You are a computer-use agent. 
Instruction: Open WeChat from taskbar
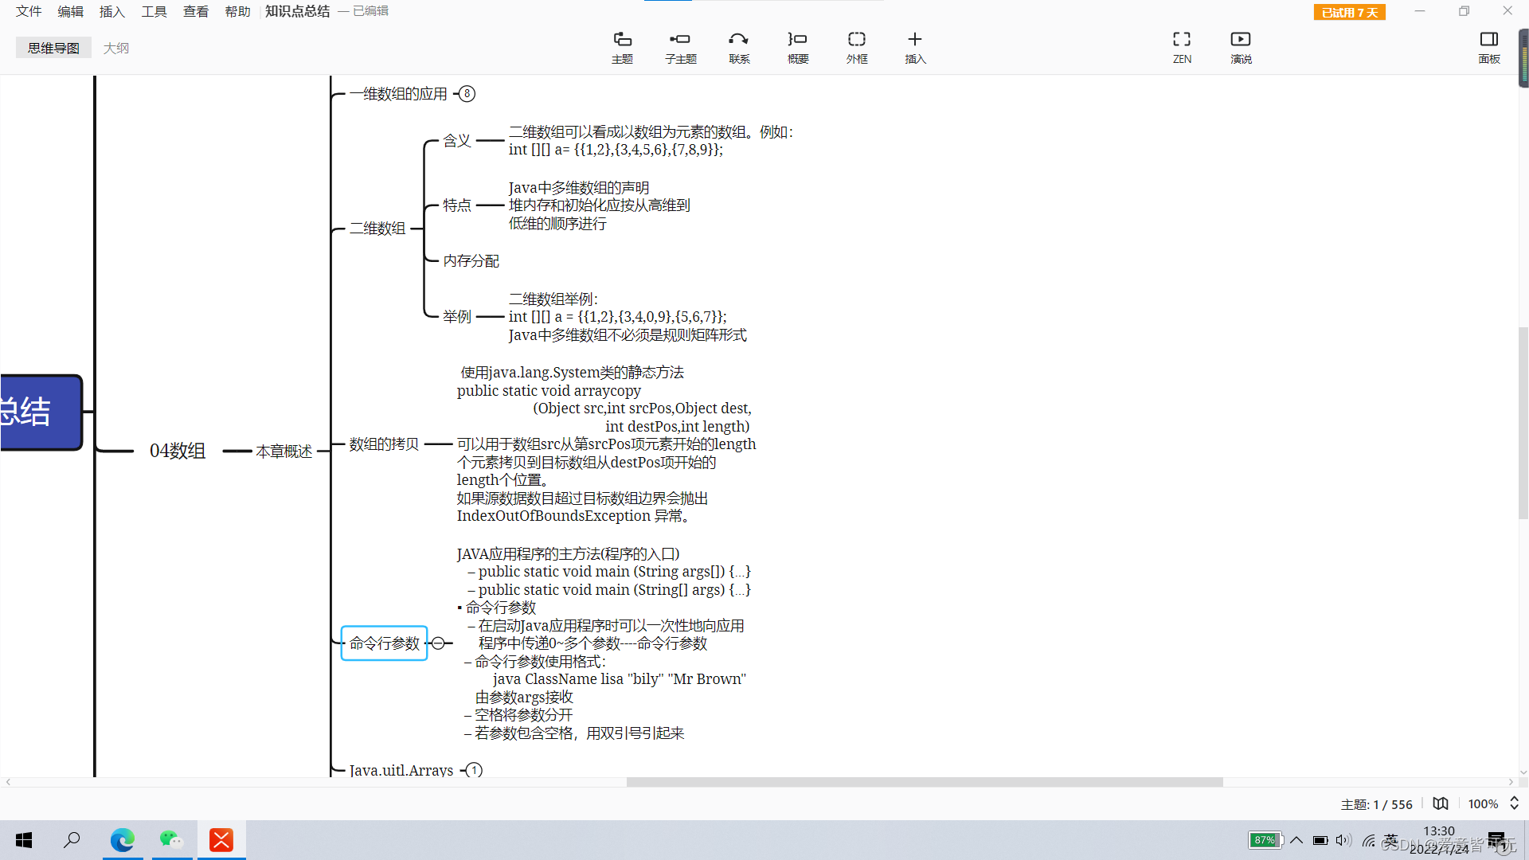[171, 840]
